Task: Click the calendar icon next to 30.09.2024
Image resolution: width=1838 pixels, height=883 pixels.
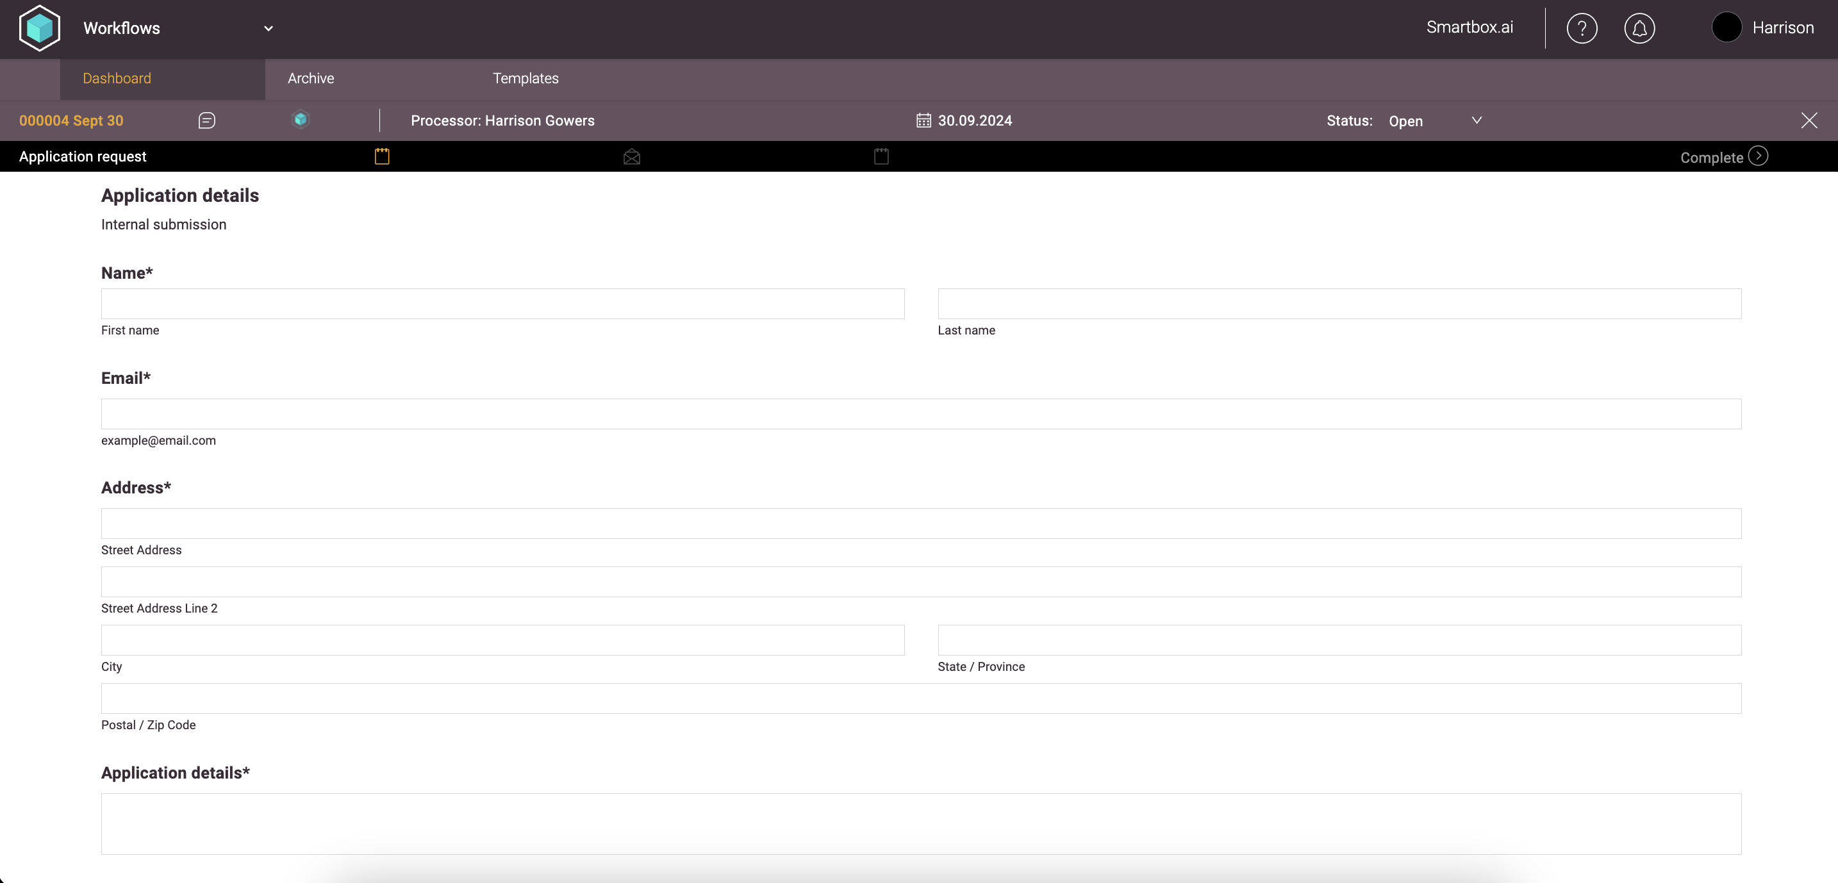Action: 923,120
